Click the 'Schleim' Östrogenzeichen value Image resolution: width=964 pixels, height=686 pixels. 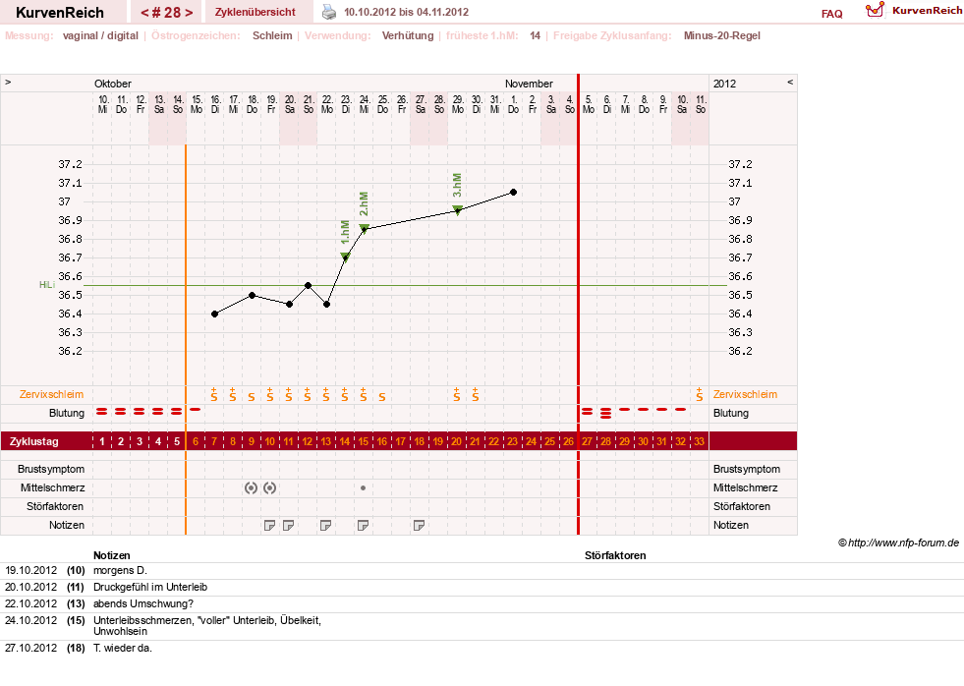click(272, 35)
